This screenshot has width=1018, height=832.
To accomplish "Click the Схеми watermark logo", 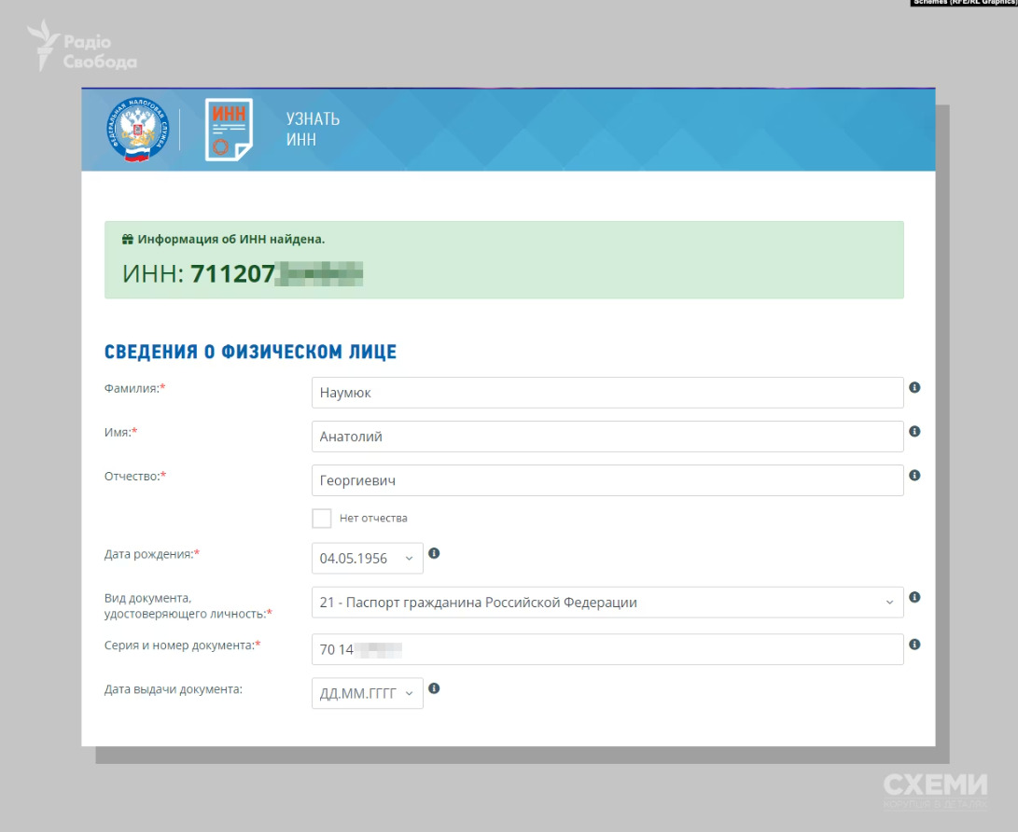I will pos(935,789).
